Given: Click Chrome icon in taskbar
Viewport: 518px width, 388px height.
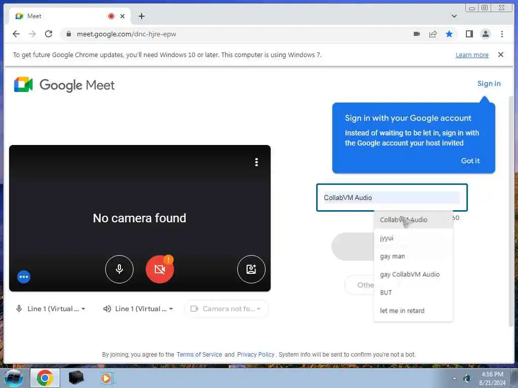Looking at the screenshot, I should click(x=45, y=378).
